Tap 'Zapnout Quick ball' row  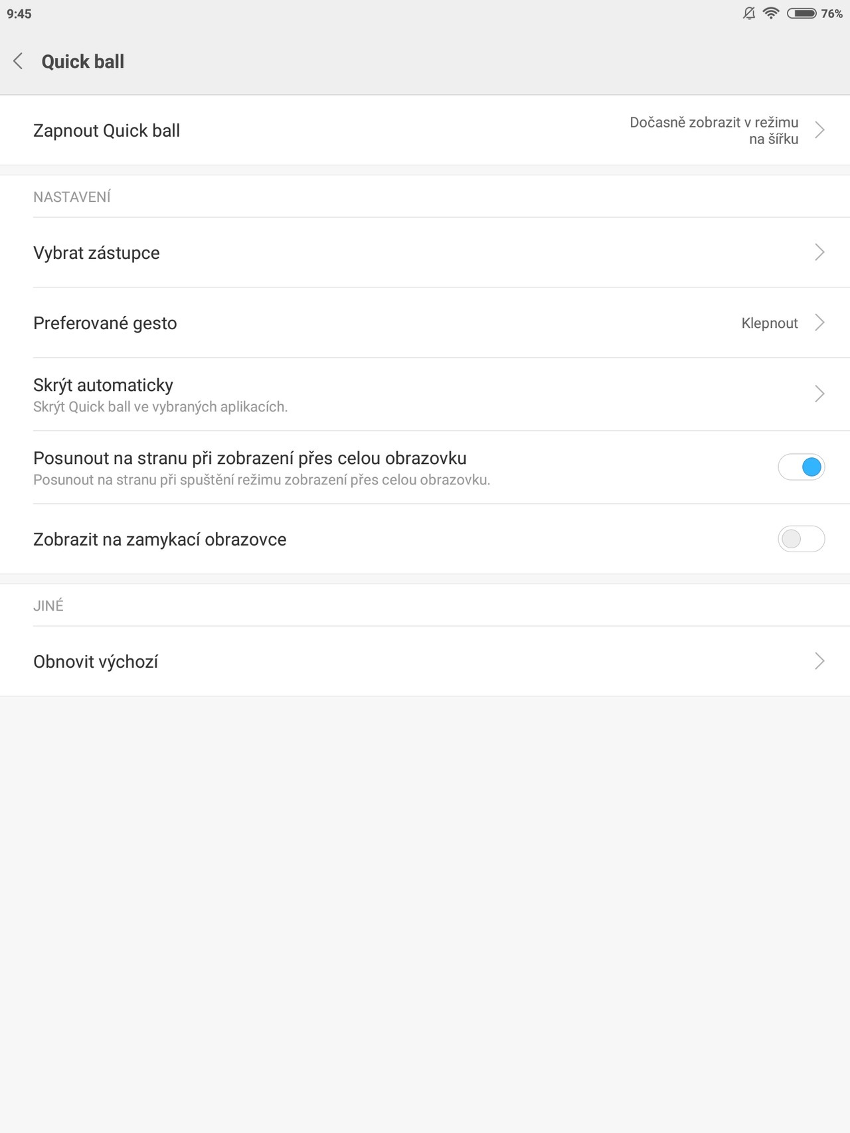(106, 130)
